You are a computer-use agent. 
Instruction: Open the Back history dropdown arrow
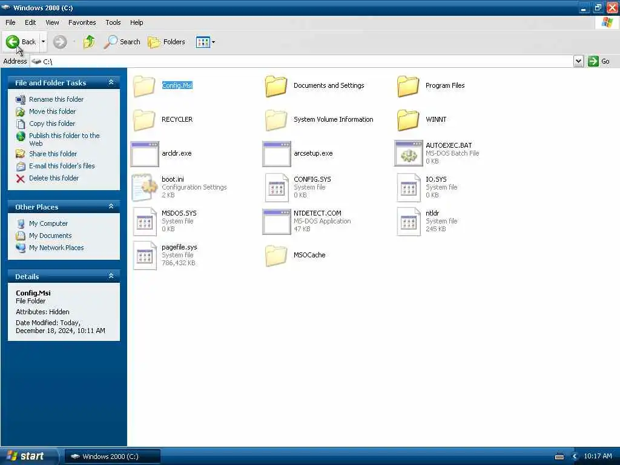(x=43, y=42)
